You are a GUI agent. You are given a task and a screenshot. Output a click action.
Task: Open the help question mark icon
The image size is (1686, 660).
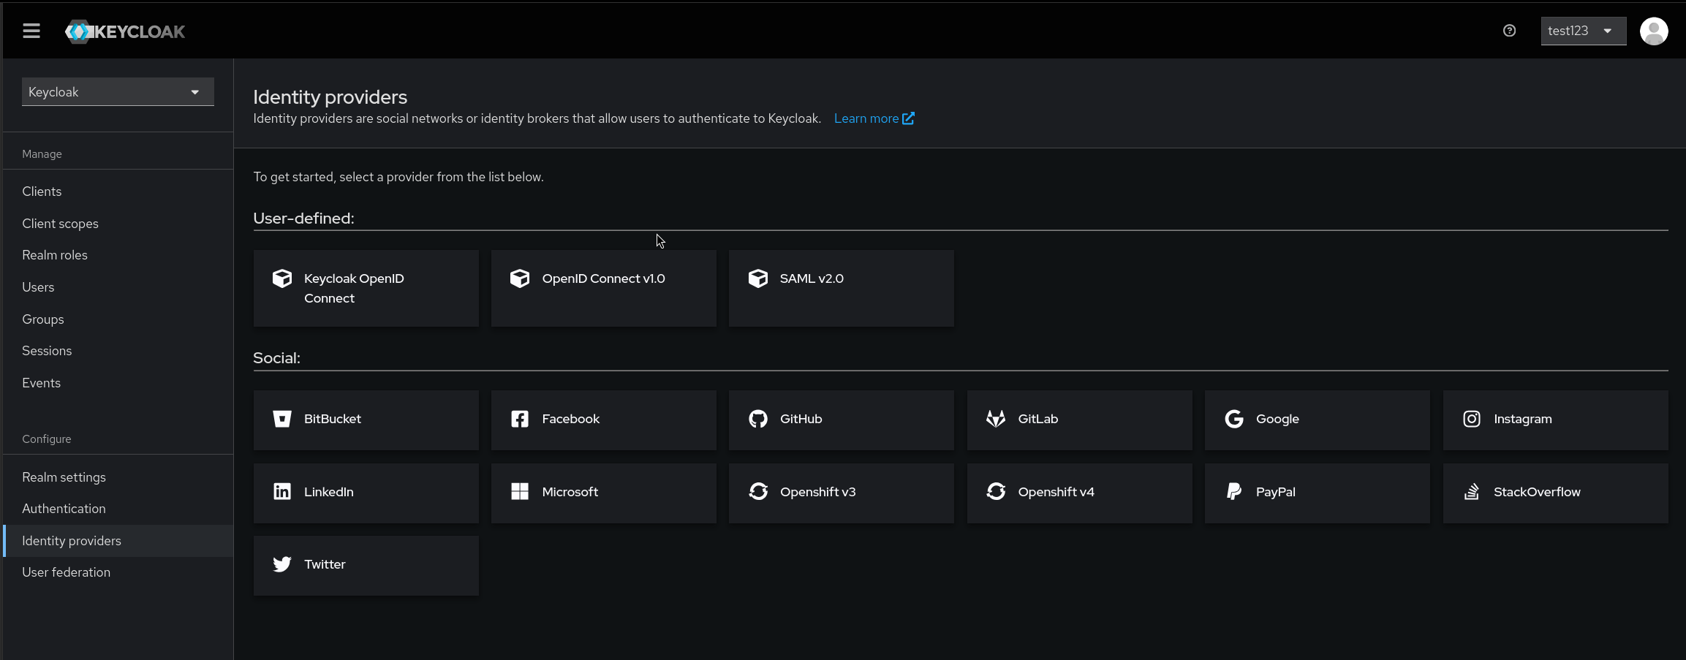click(x=1509, y=31)
